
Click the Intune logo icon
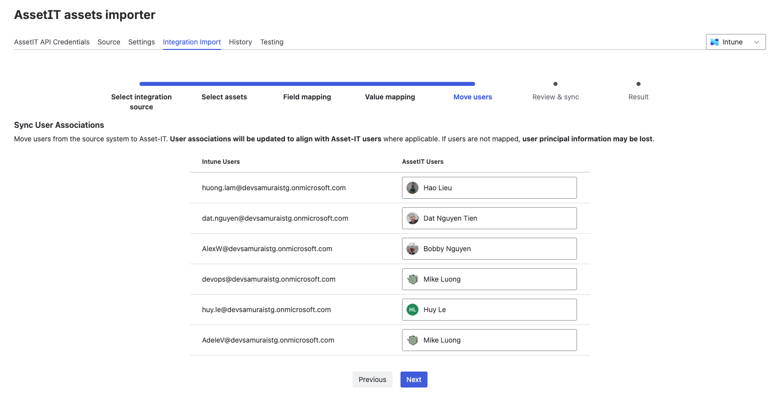pos(714,42)
